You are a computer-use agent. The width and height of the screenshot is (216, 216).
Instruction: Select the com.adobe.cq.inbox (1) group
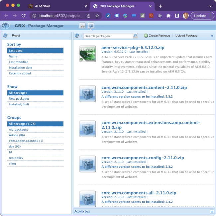coord(35,141)
